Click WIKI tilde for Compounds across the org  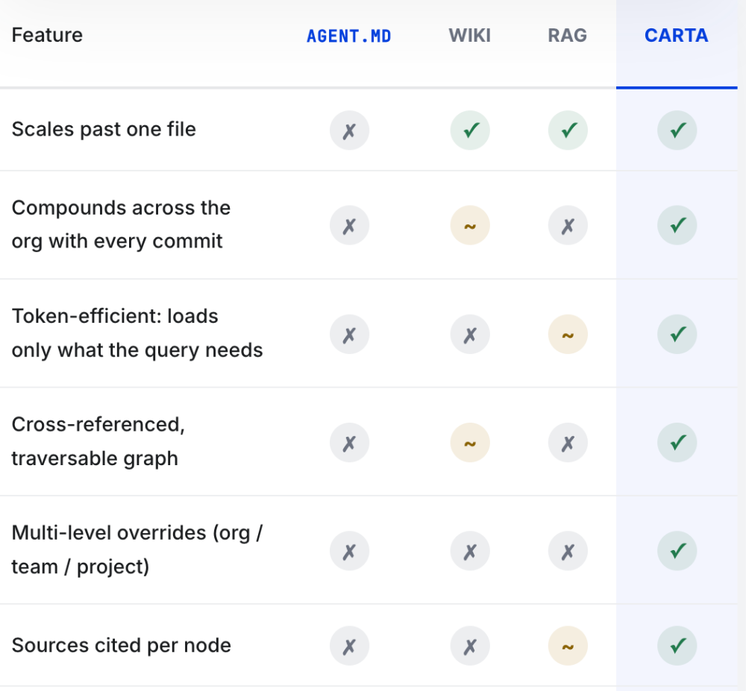[x=470, y=225]
